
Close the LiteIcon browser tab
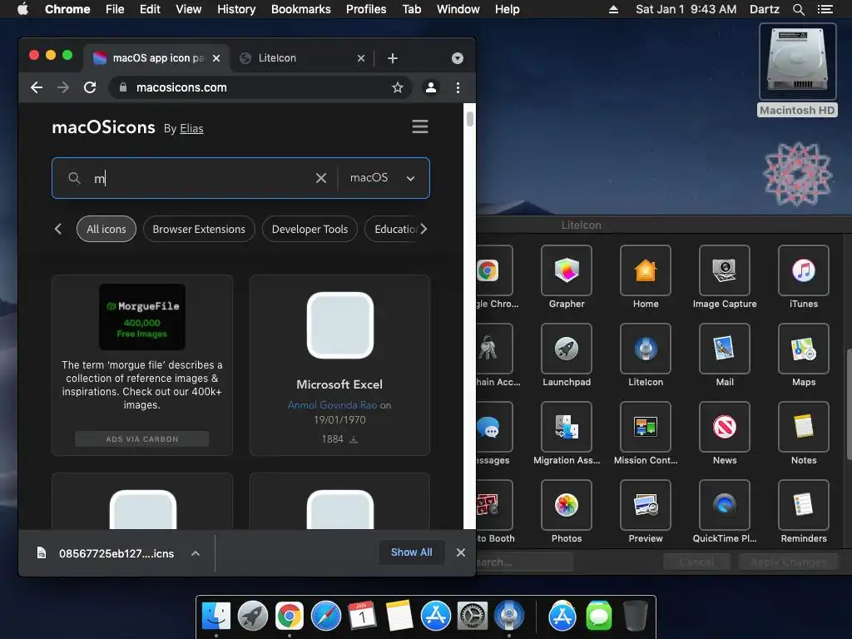point(361,58)
